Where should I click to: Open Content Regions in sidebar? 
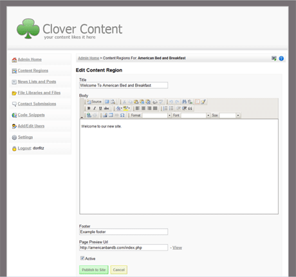point(33,71)
